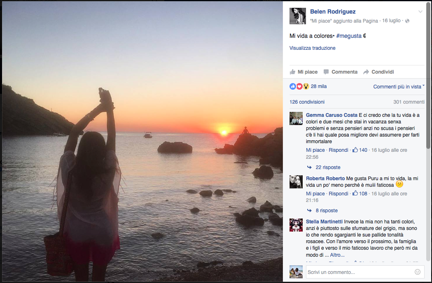
Task: Toggle Mi piace on Roberta Roberto's comment
Action: coord(315,193)
